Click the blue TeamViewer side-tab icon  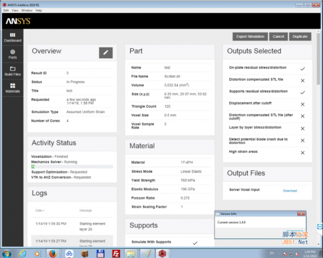320,227
